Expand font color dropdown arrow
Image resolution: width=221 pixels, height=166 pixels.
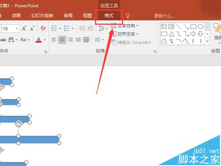click(x=45, y=40)
